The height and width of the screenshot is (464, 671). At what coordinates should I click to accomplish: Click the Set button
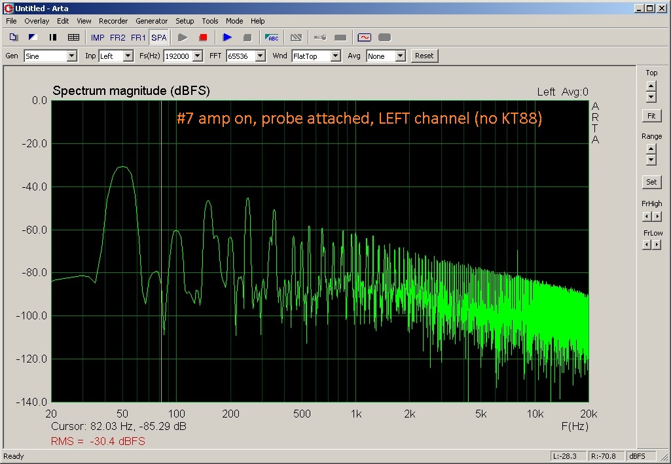point(651,182)
